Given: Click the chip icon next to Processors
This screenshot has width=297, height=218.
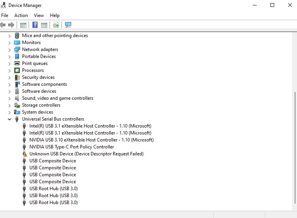Looking at the screenshot, I should [x=17, y=70].
